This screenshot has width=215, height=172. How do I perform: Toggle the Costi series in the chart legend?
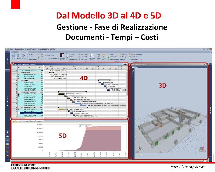tap(82, 126)
